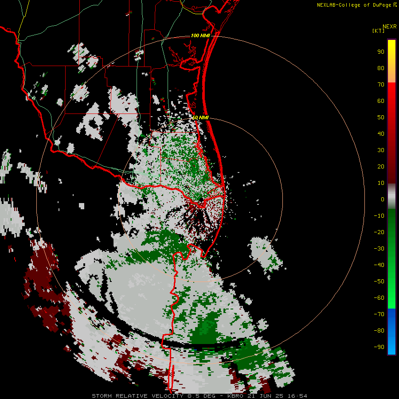
Task: Click the 30 knot scale value
Action: pyautogui.click(x=381, y=150)
